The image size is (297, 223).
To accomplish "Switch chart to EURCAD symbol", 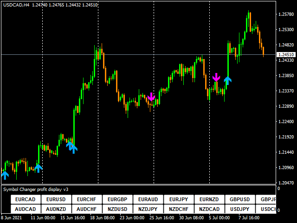I will point(26,199).
